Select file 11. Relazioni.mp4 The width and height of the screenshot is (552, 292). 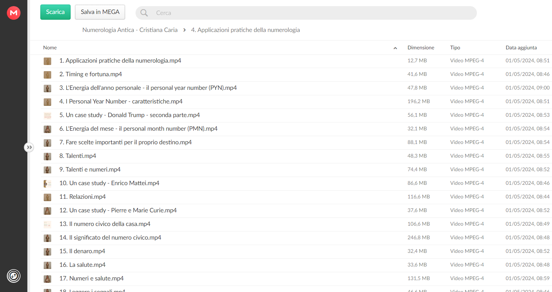coord(82,197)
